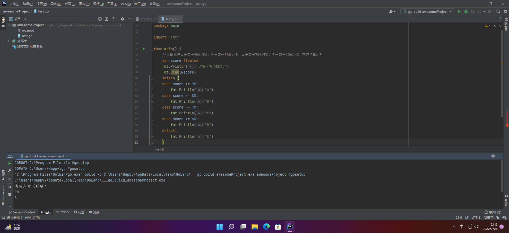Select go.mod file in project tree
This screenshot has height=233, width=509.
(28, 31)
